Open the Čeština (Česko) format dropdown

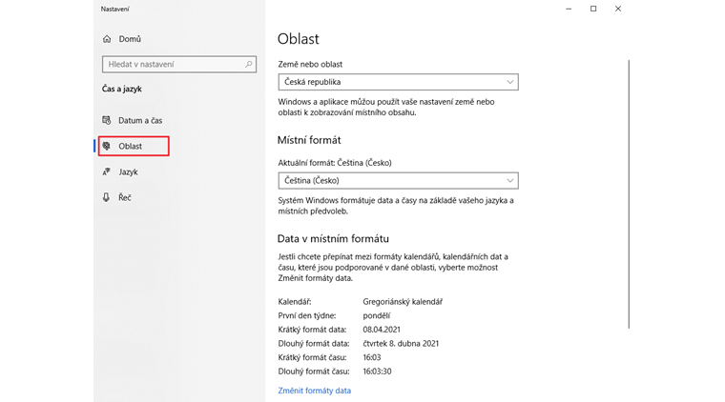(398, 180)
